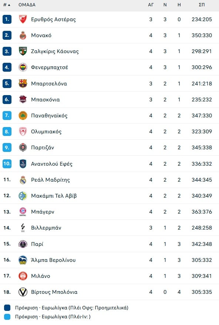Image resolution: width=219 pixels, height=325 pixels.
Task: Click the Μονακό club crest
Action: [x=23, y=35]
